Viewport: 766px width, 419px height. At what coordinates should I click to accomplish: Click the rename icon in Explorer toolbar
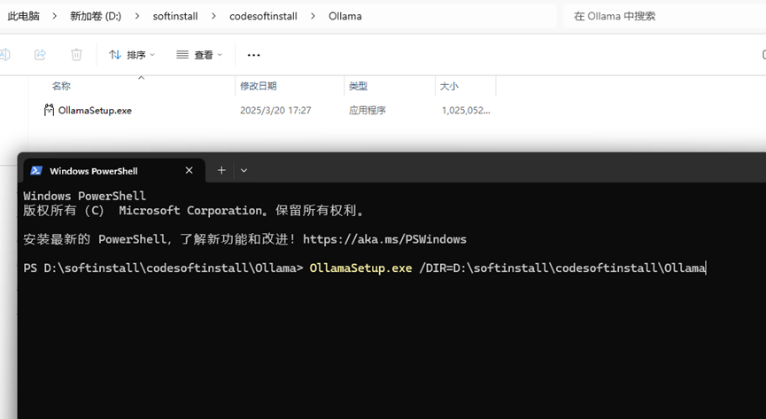pyautogui.click(x=4, y=54)
